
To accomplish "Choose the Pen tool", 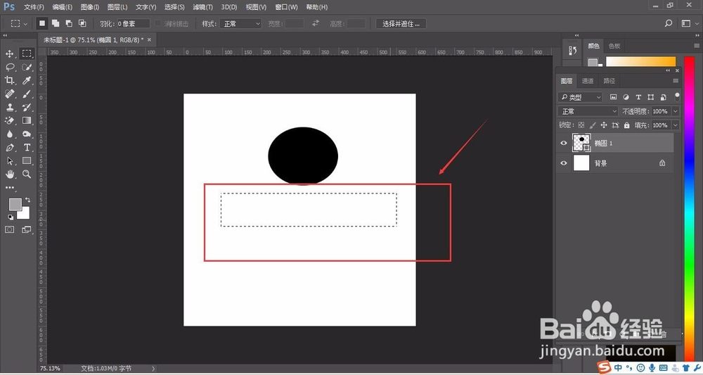I will [9, 148].
